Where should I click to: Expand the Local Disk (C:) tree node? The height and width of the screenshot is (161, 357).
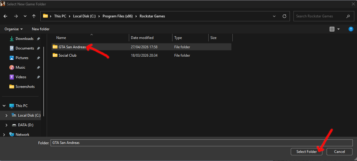[6, 115]
